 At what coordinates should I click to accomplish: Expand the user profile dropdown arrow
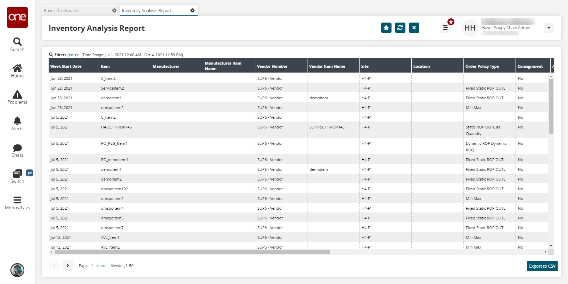[x=549, y=28]
